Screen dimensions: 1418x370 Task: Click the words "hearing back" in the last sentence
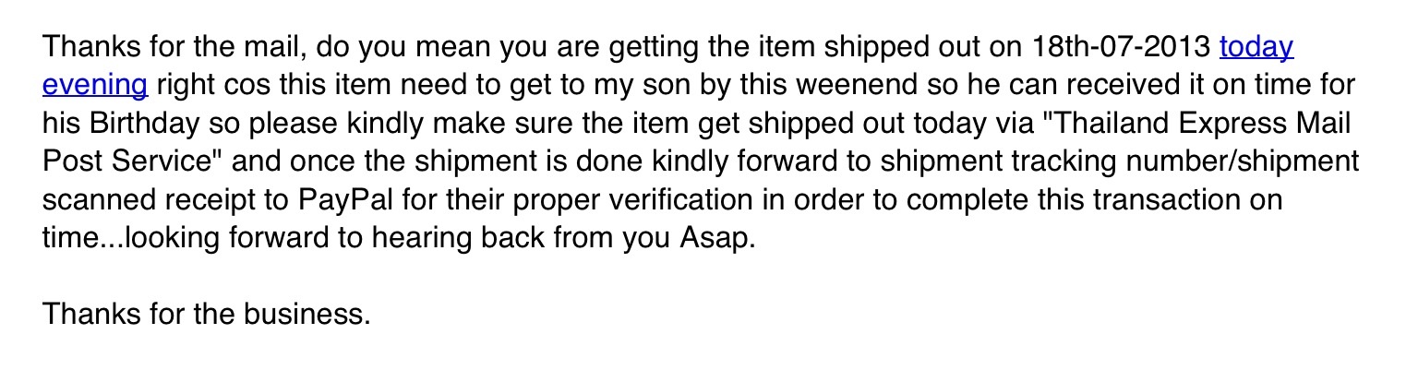point(458,239)
